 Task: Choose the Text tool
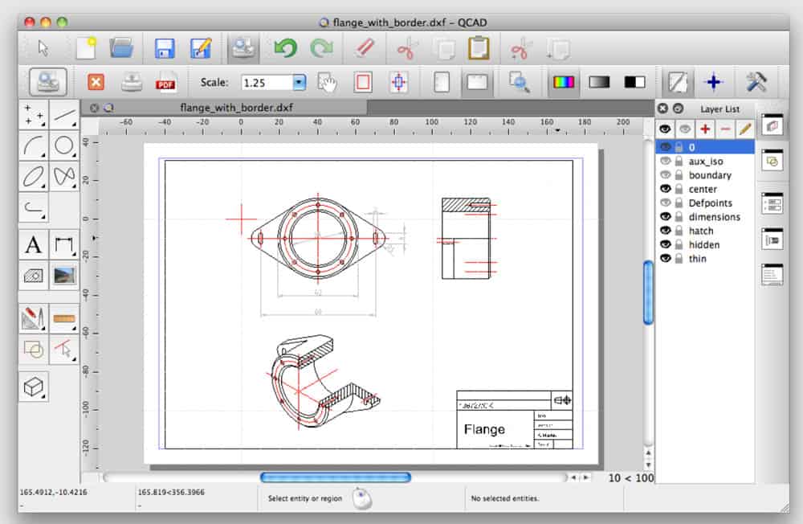click(33, 245)
